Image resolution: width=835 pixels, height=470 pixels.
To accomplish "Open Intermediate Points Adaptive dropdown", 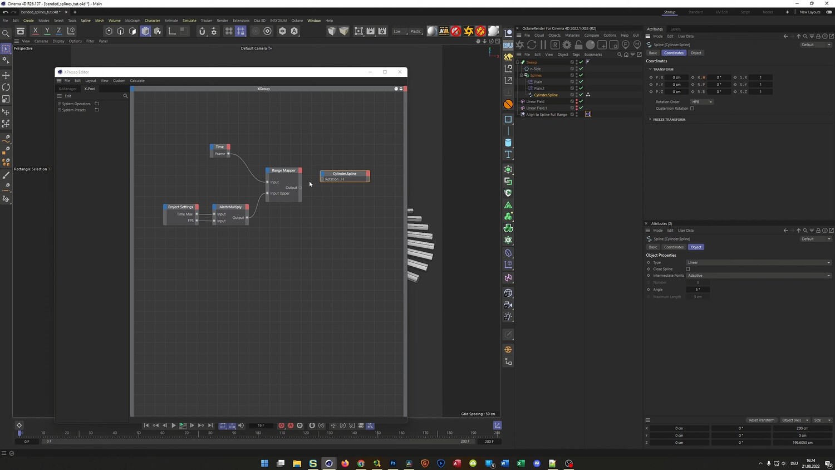I will (759, 276).
